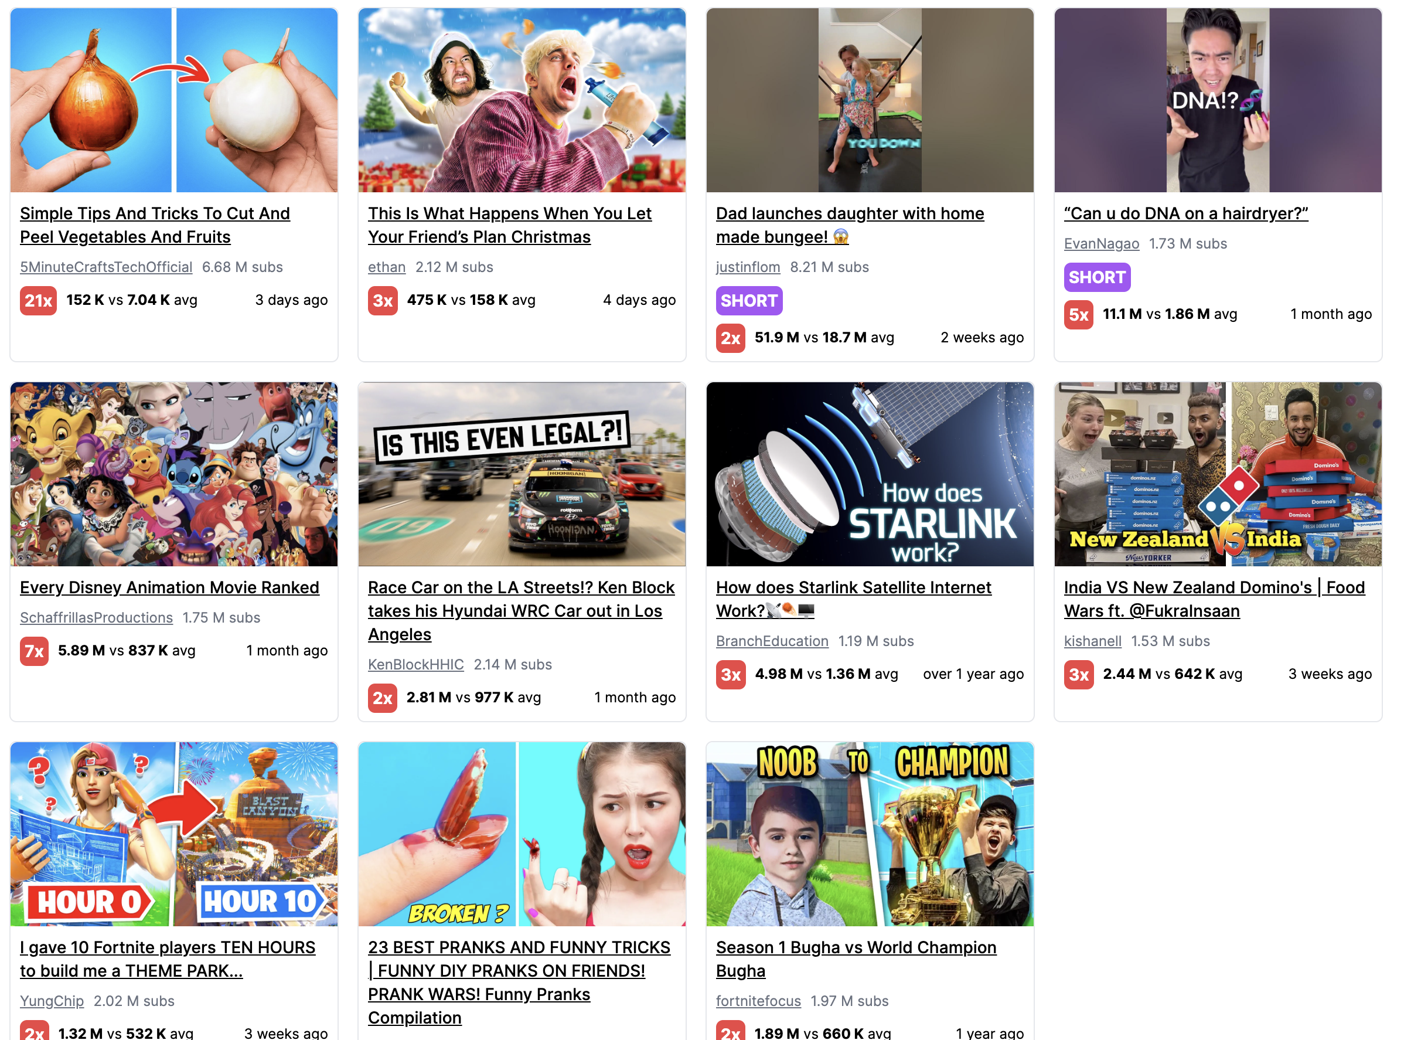1404x1040 pixels.
Task: Open 'Season 1 Bugha vs World Champion Bugha' title
Action: (x=857, y=960)
